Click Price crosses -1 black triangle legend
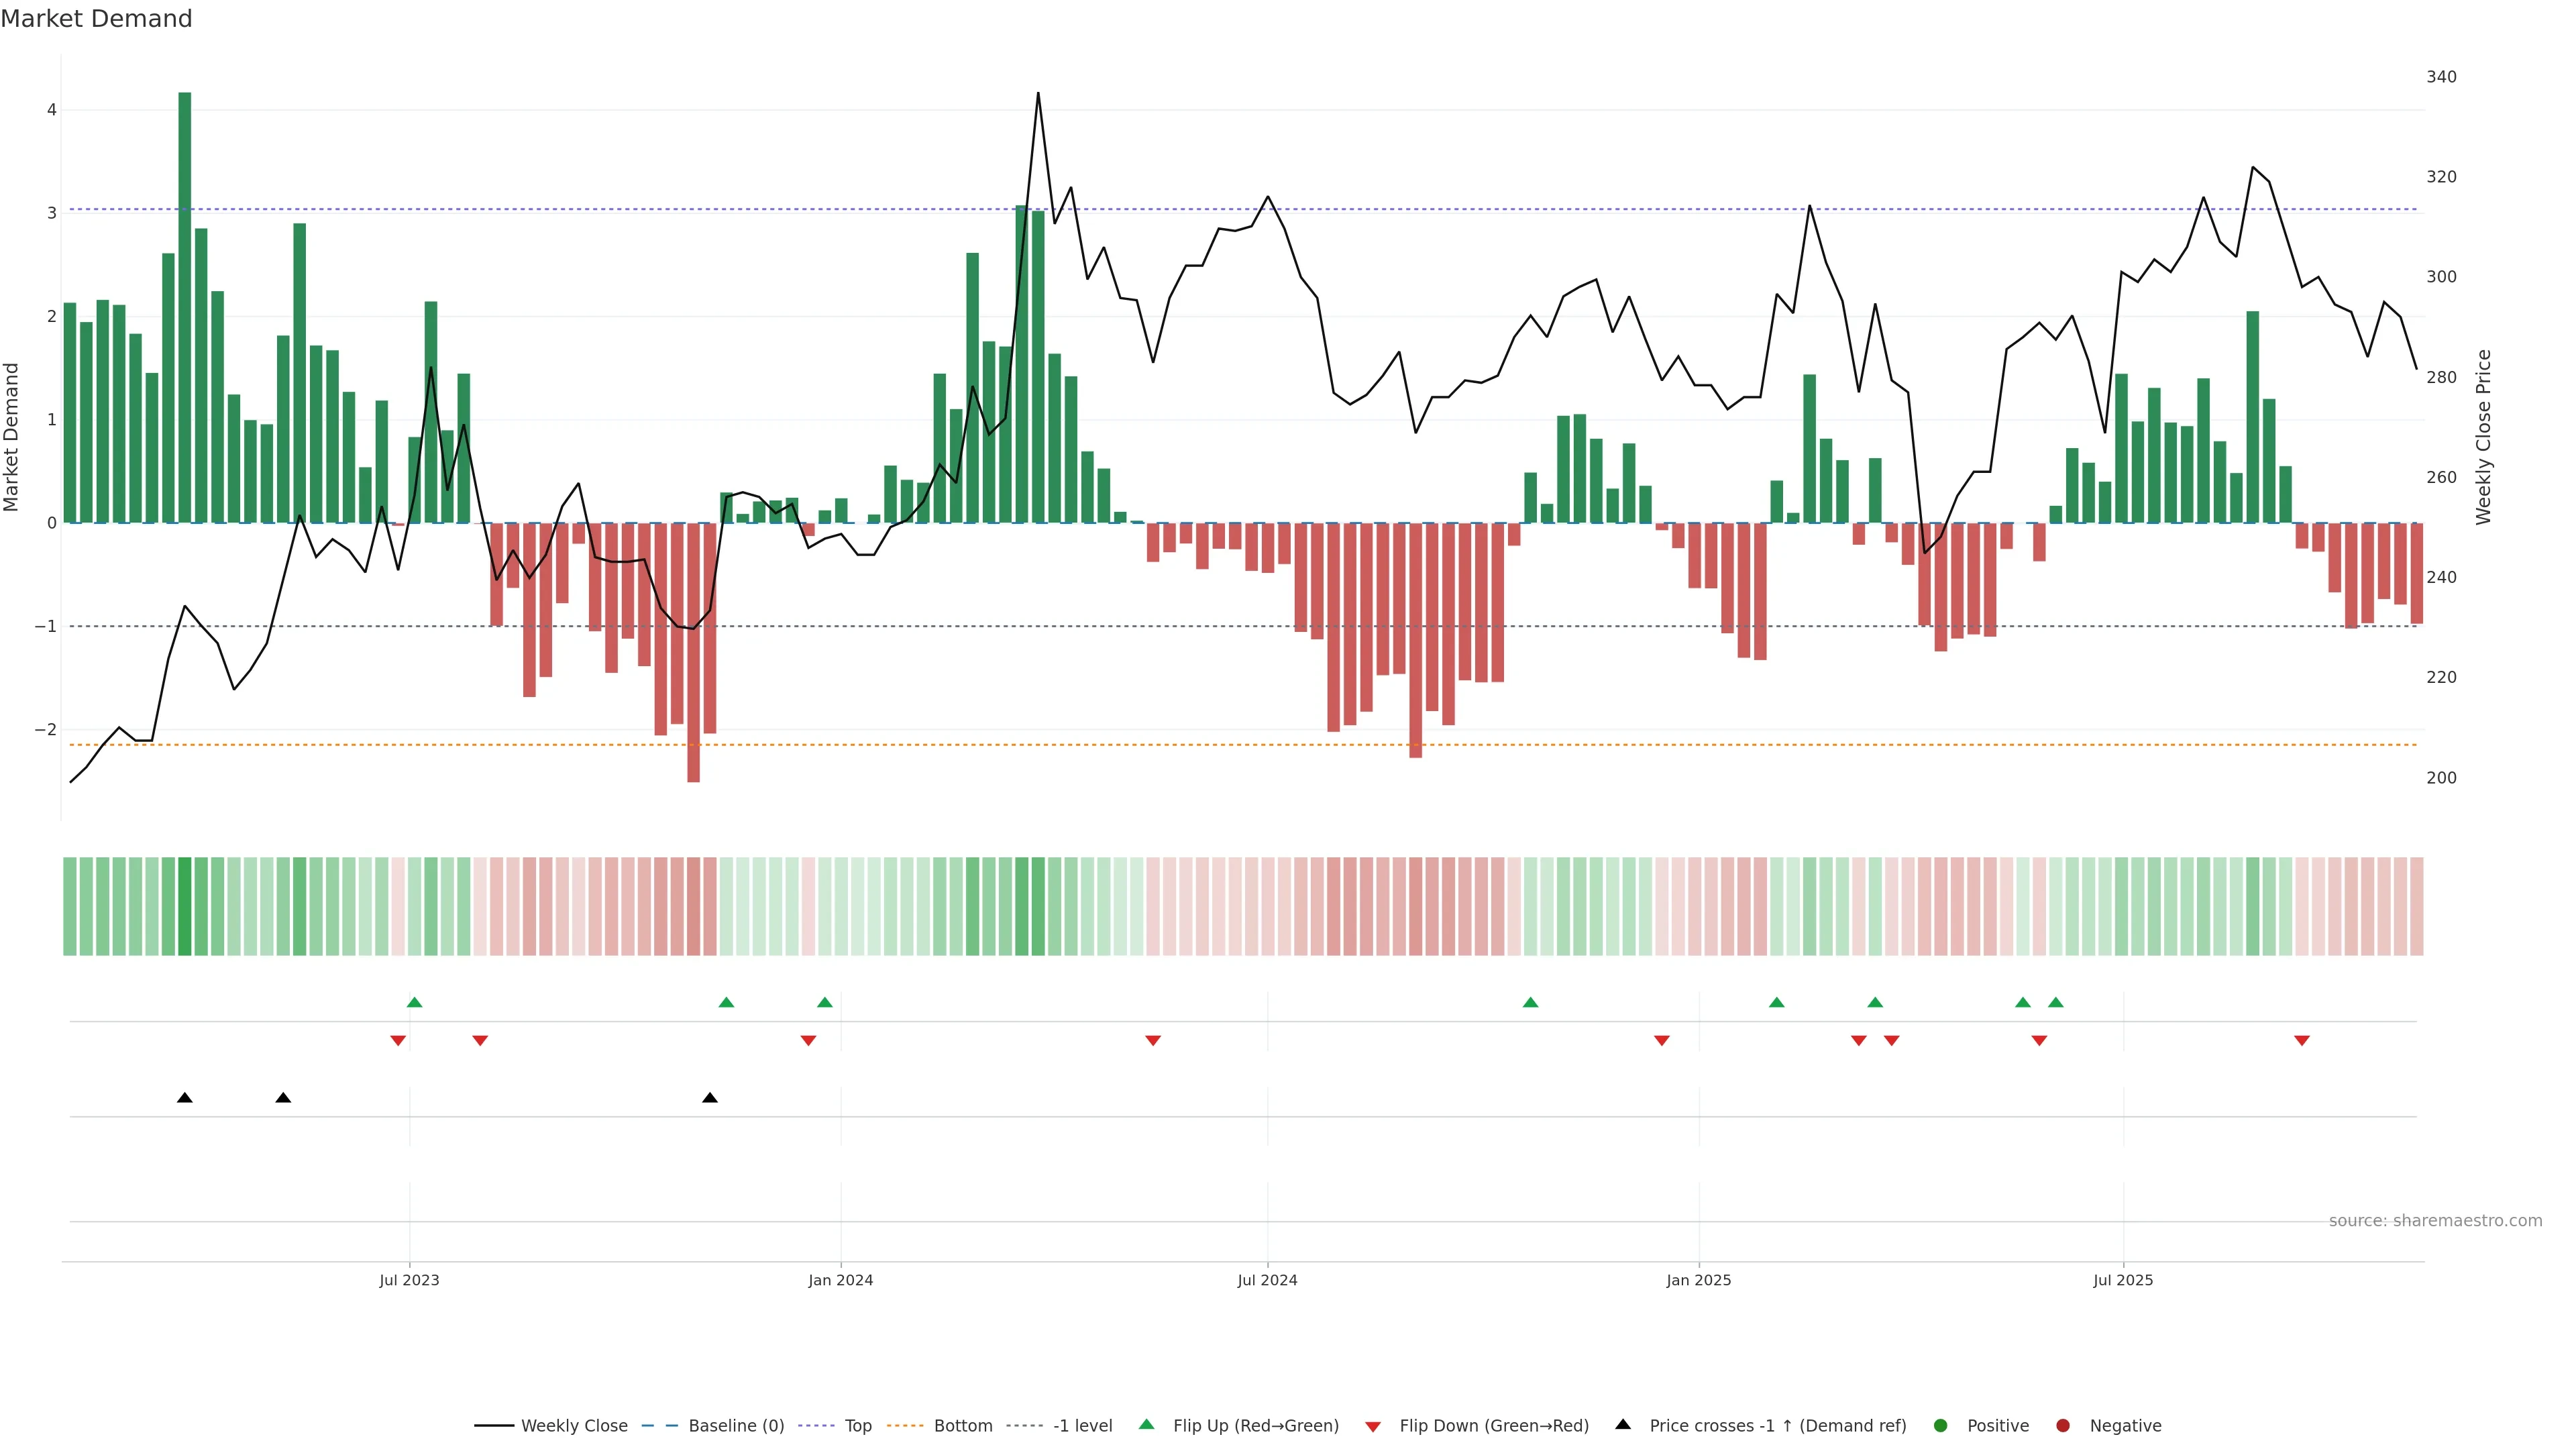2576x1449 pixels. click(1623, 1425)
